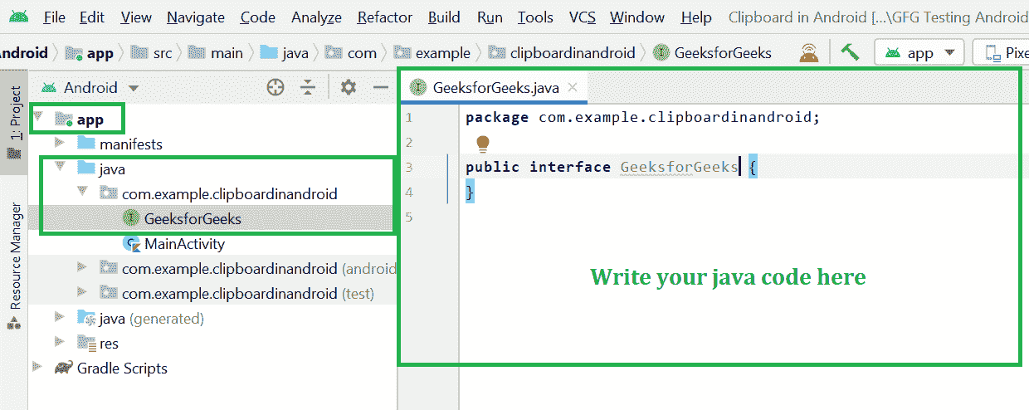Click the yellow lightbulb intention icon
This screenshot has height=410, width=1029.
click(x=483, y=144)
